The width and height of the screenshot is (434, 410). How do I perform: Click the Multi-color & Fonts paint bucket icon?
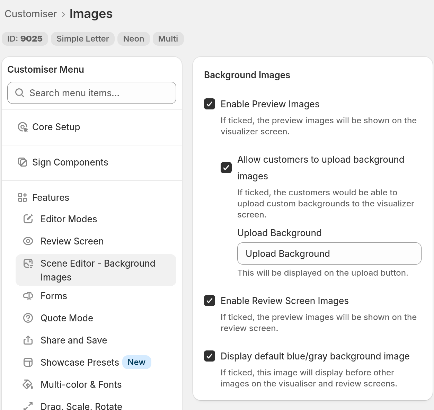(28, 384)
